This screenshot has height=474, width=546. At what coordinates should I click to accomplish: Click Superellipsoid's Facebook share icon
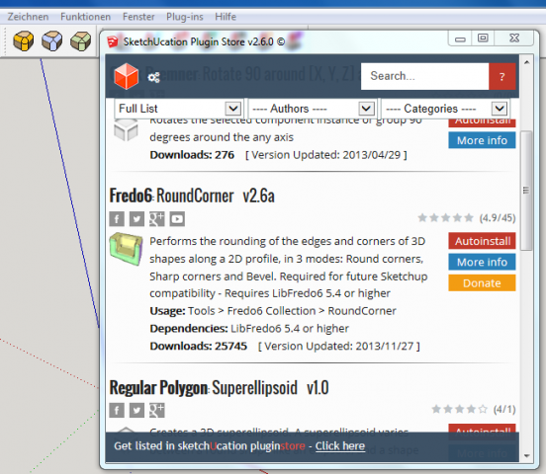pos(117,411)
